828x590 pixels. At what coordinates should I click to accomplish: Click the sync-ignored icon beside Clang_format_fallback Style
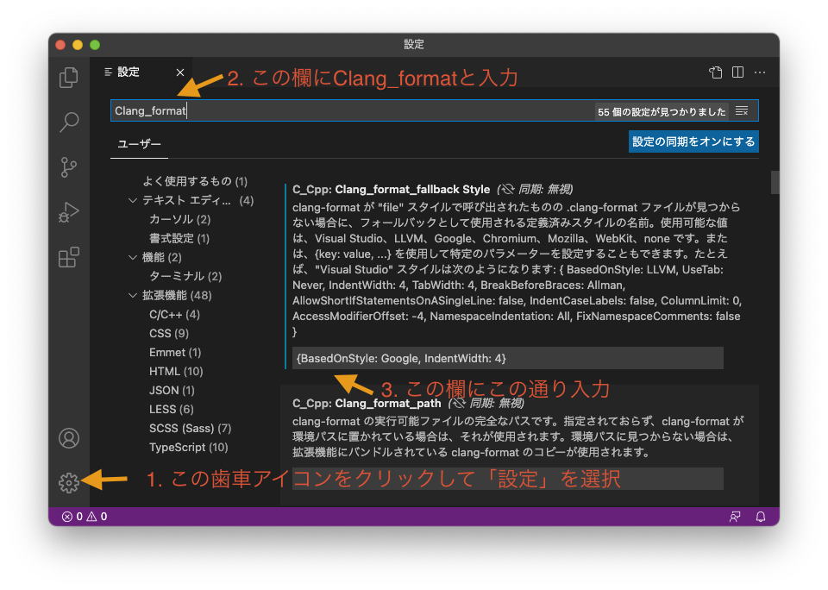tap(506, 189)
